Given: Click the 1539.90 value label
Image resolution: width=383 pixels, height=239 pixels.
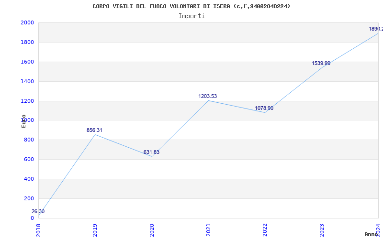Looking at the screenshot, I should [321, 63].
